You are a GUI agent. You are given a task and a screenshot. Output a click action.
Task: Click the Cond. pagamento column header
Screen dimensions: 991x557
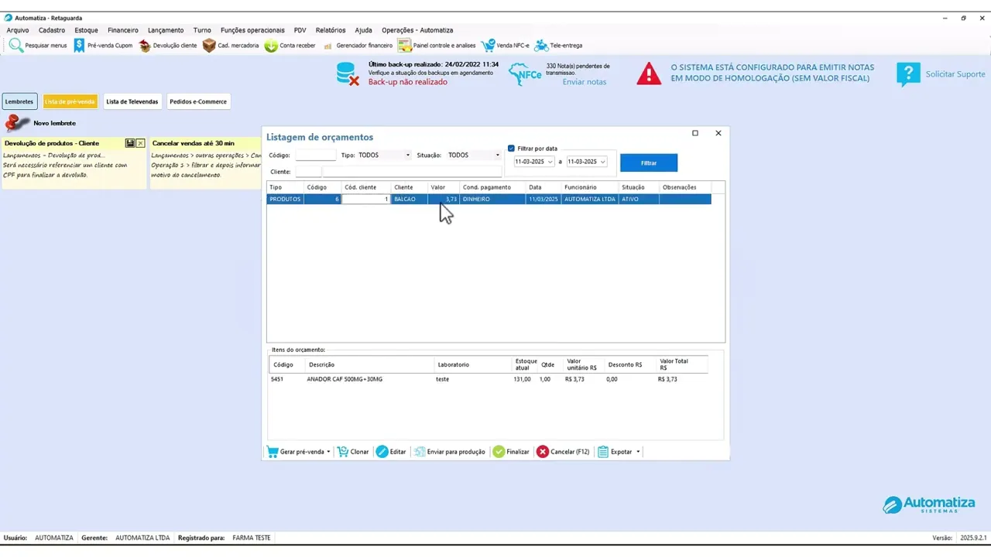(492, 187)
